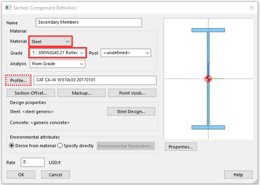Open the Analysis dropdown showing from Grade

point(57,64)
